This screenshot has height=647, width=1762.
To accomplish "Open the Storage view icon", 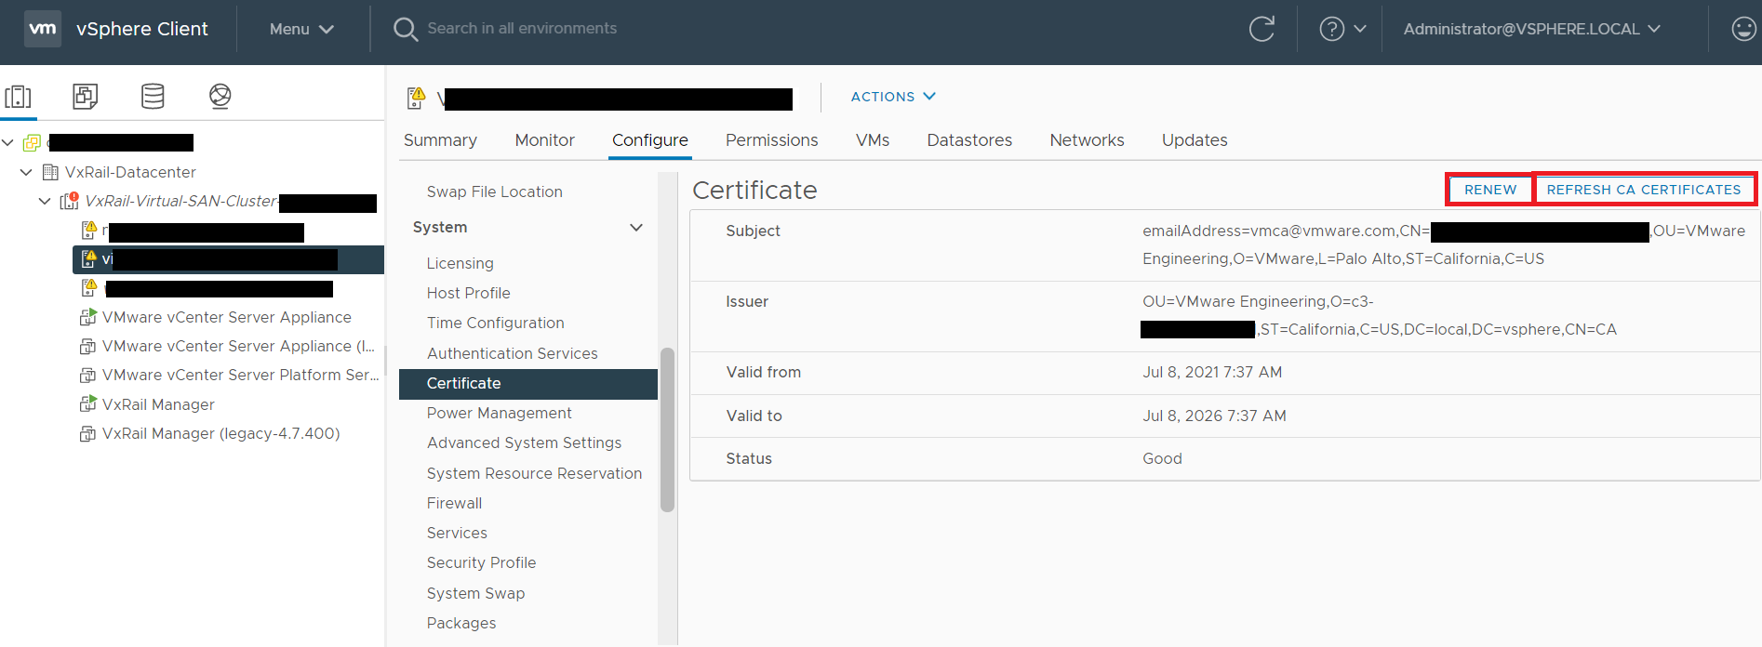I will pos(153,96).
